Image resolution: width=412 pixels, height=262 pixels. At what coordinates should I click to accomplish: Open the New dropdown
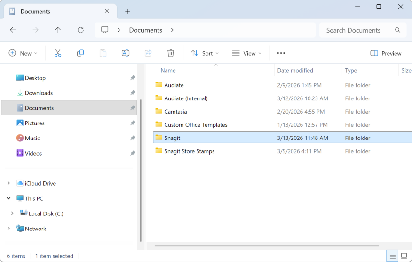coord(23,53)
